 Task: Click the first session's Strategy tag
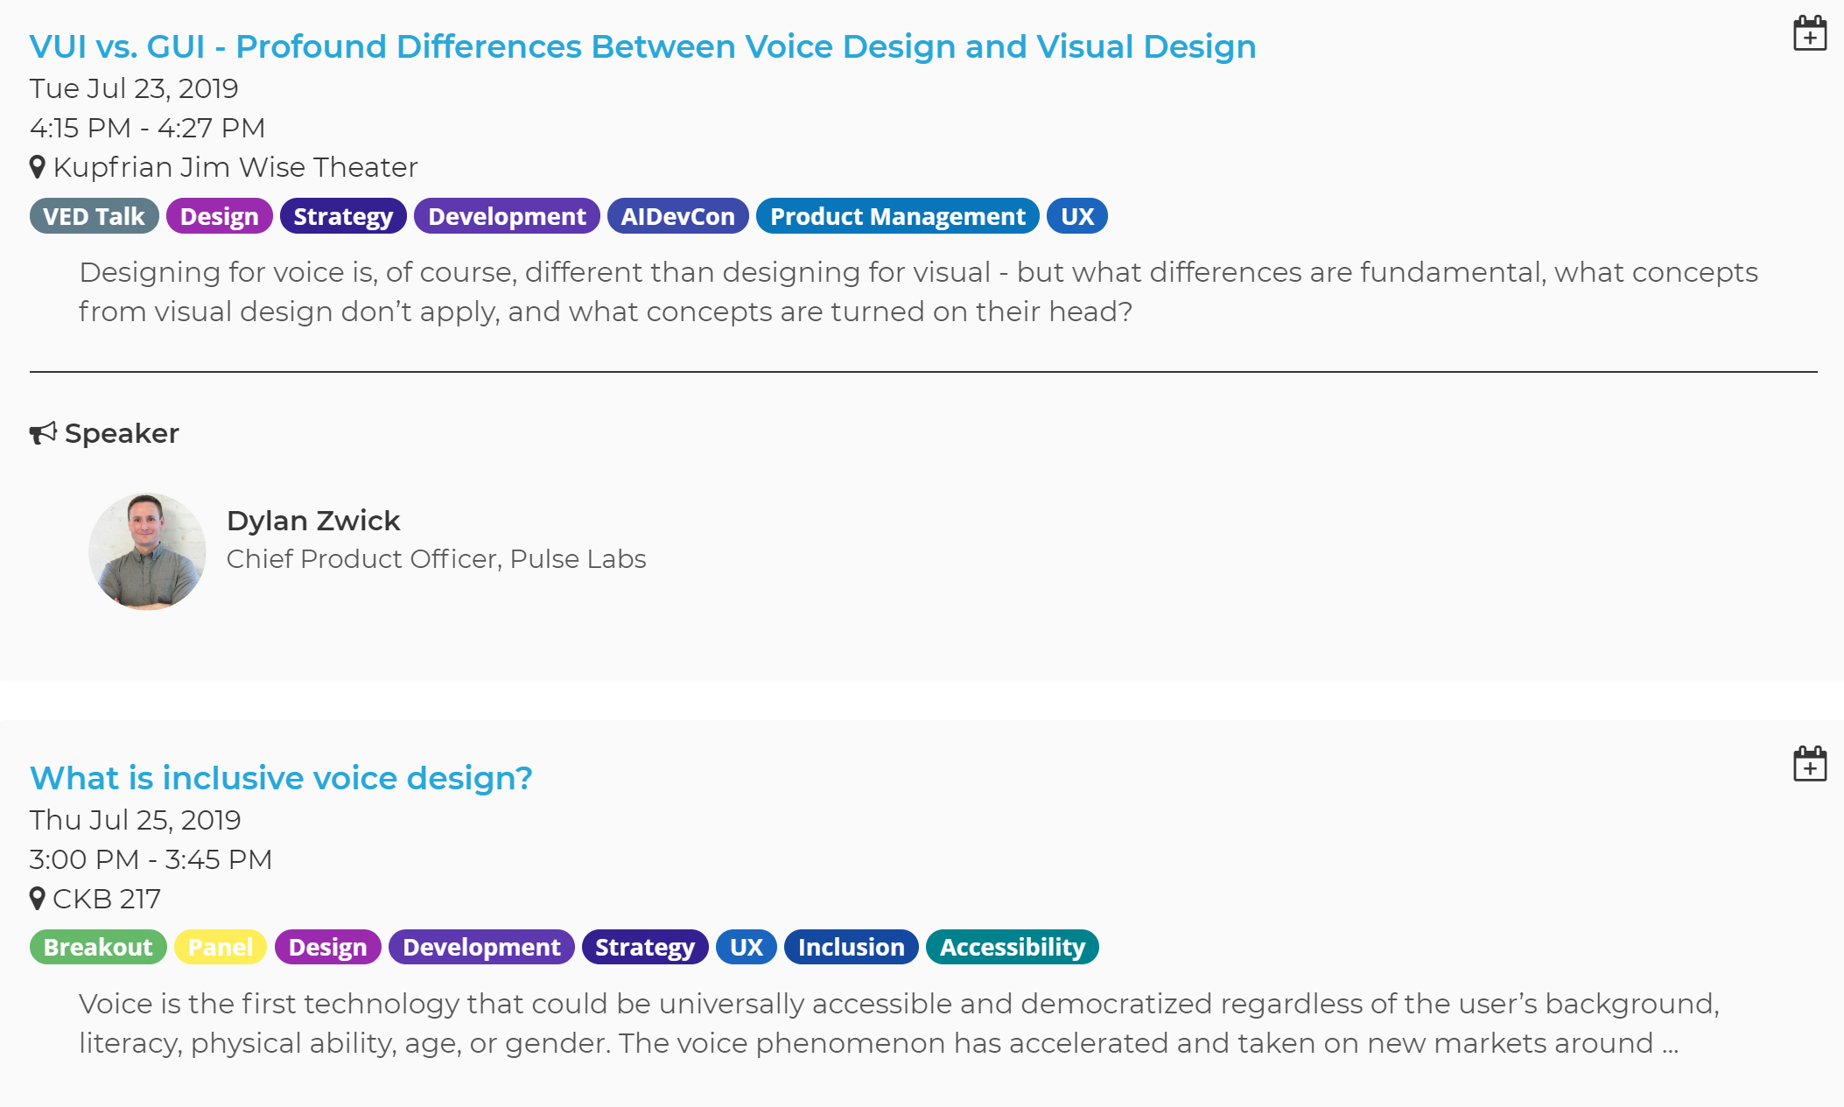pyautogui.click(x=343, y=216)
